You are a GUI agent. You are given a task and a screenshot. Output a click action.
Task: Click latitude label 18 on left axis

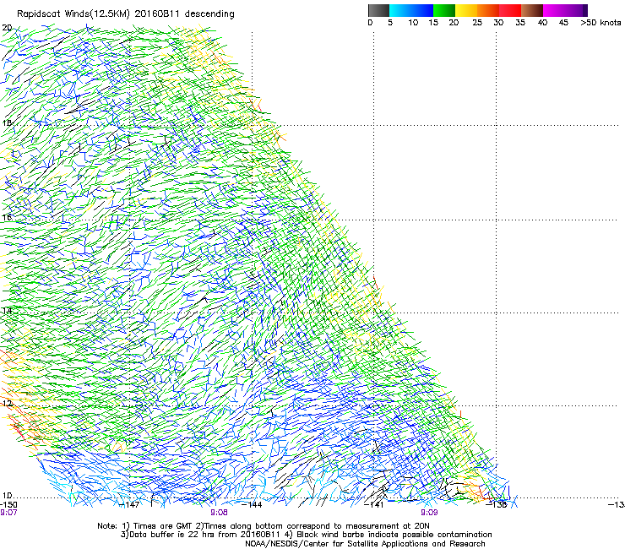[x=7, y=122]
